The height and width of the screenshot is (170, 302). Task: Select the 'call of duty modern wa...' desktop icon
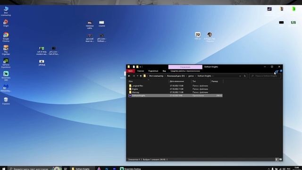tap(42, 51)
